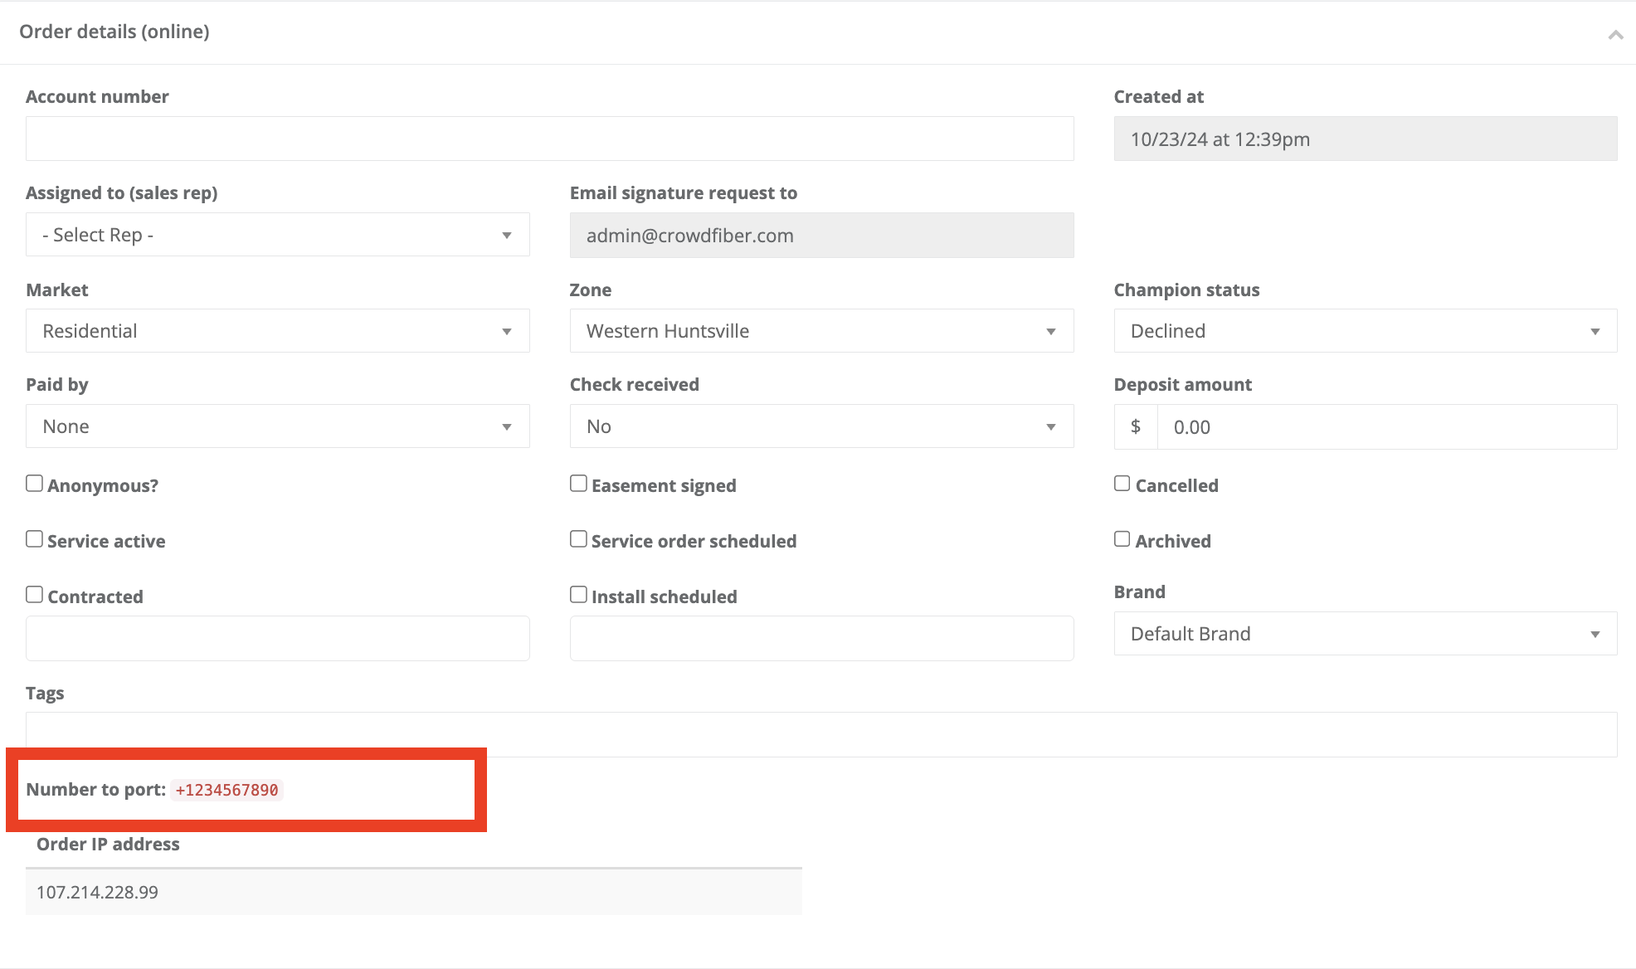Image resolution: width=1636 pixels, height=969 pixels.
Task: Collapse the Order details panel chevron
Action: click(x=1614, y=34)
